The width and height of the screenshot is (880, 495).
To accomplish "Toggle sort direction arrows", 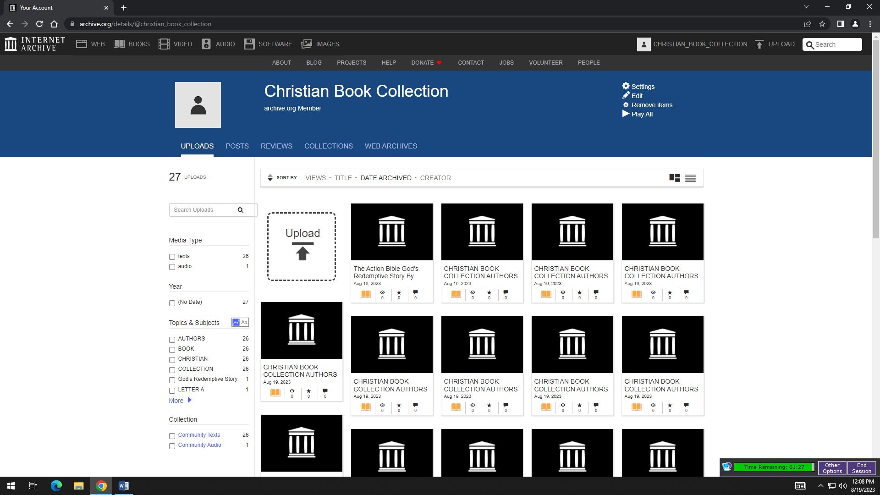I will [x=270, y=178].
